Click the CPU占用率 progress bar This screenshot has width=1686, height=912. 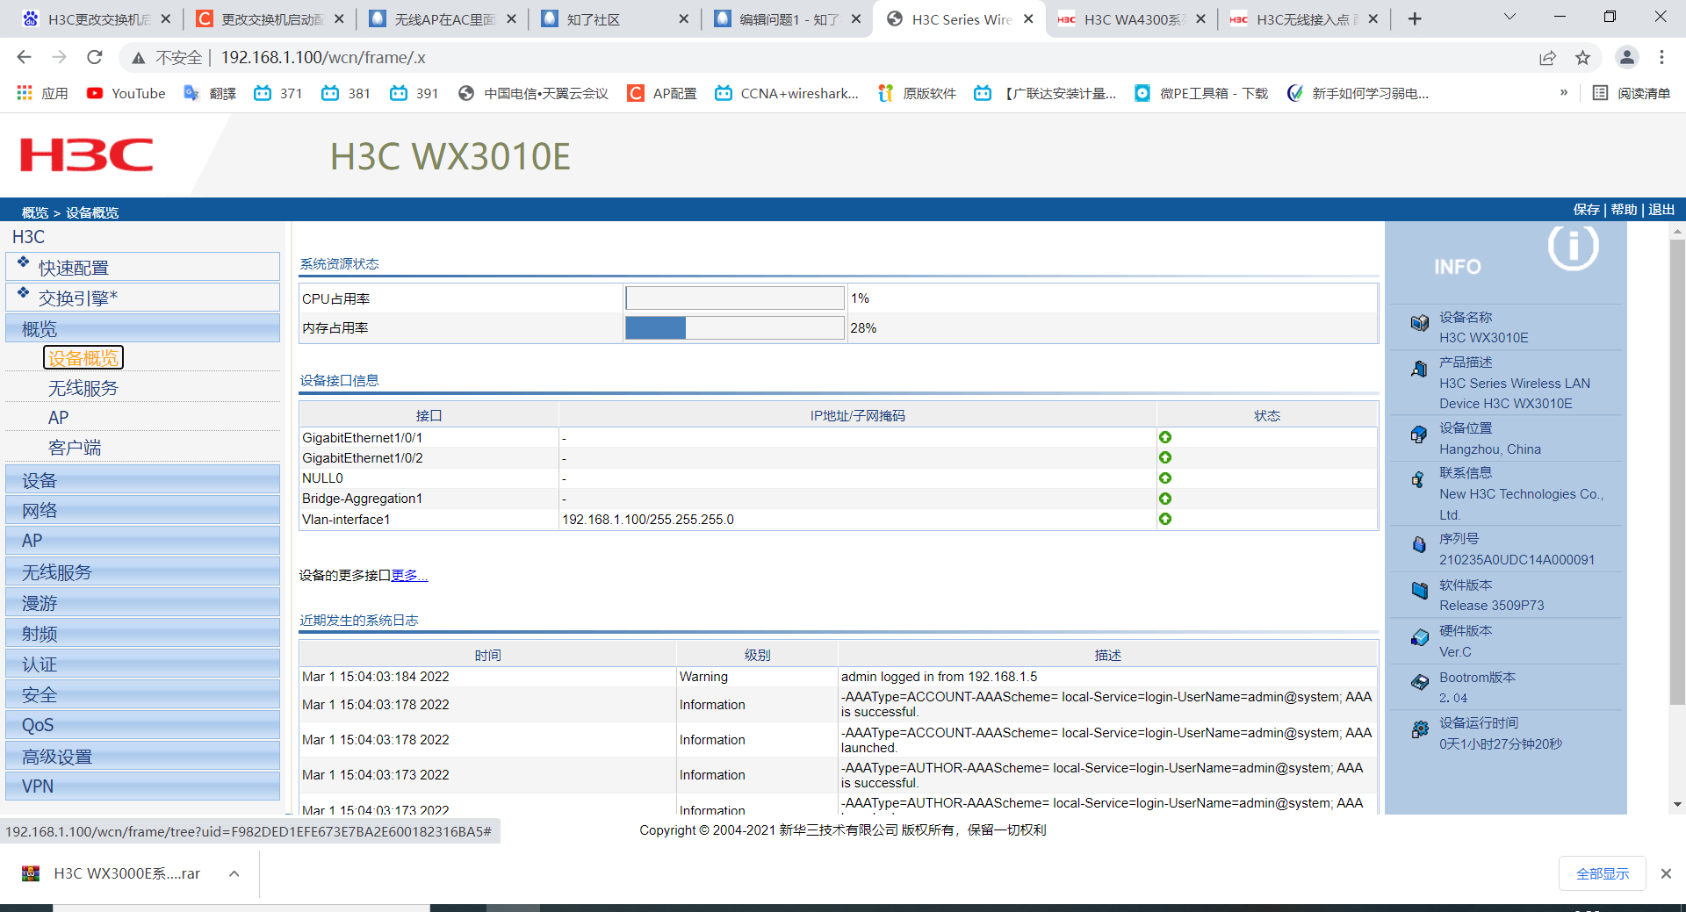(x=735, y=298)
